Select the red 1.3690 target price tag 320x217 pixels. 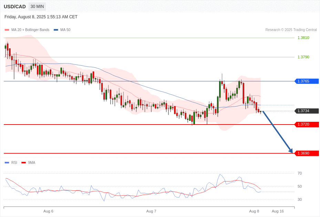(x=307, y=153)
